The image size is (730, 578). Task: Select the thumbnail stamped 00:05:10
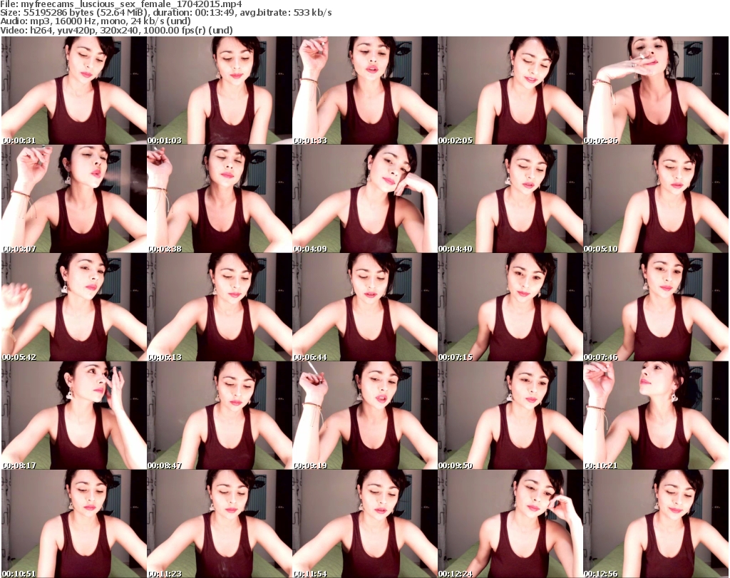(x=656, y=199)
